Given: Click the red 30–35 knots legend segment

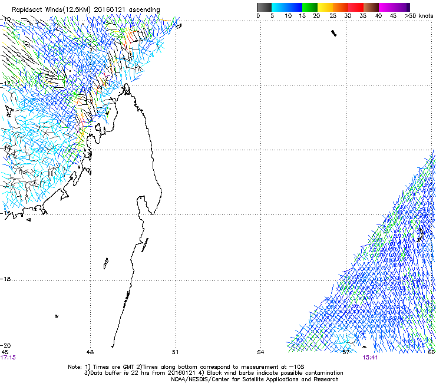Looking at the screenshot, I should click(x=356, y=7).
